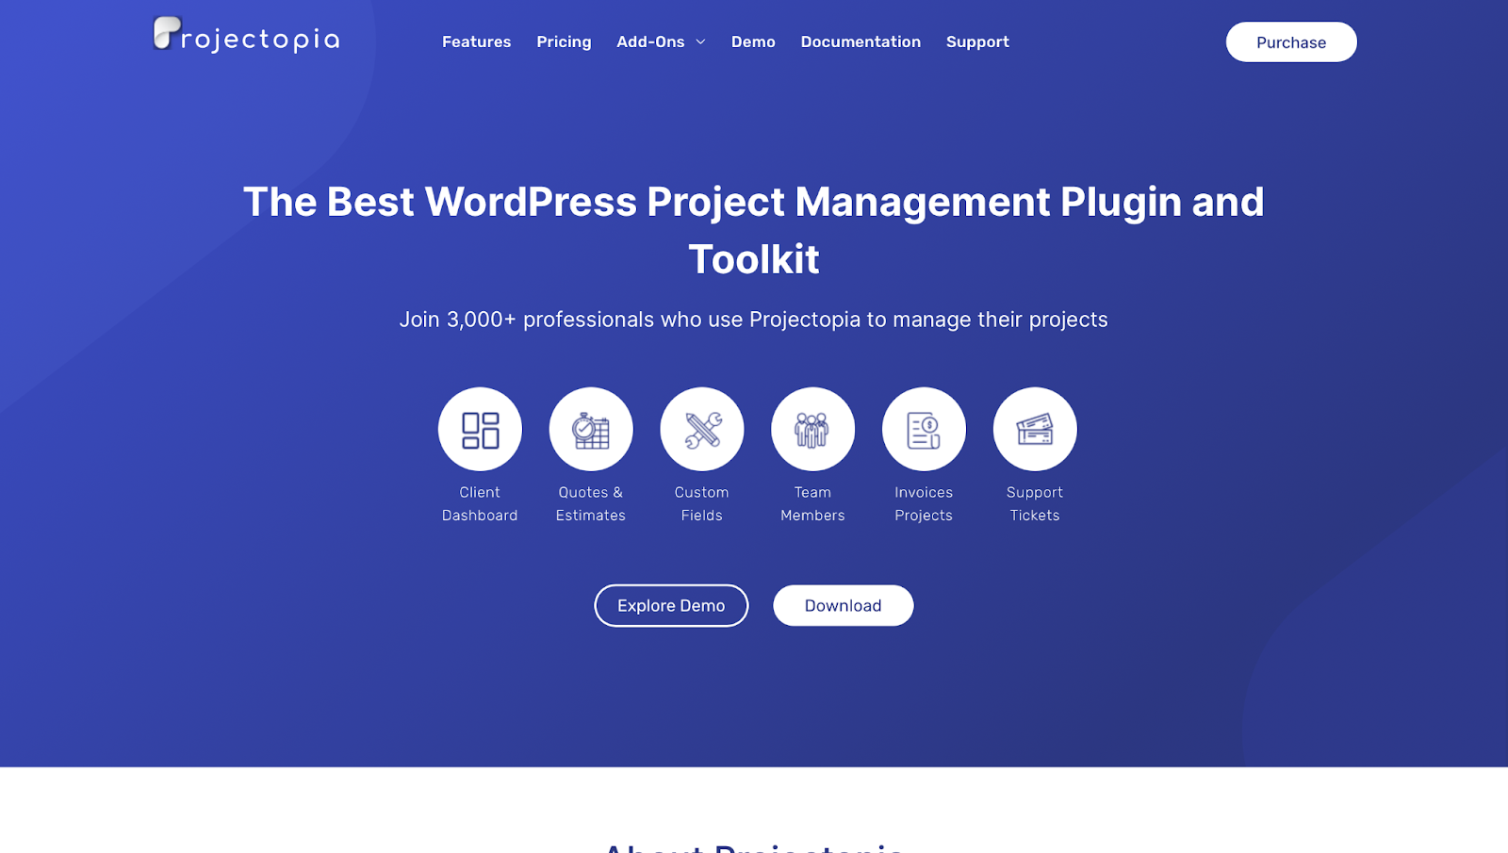Click the Download button
This screenshot has height=853, width=1508.
pyautogui.click(x=844, y=605)
